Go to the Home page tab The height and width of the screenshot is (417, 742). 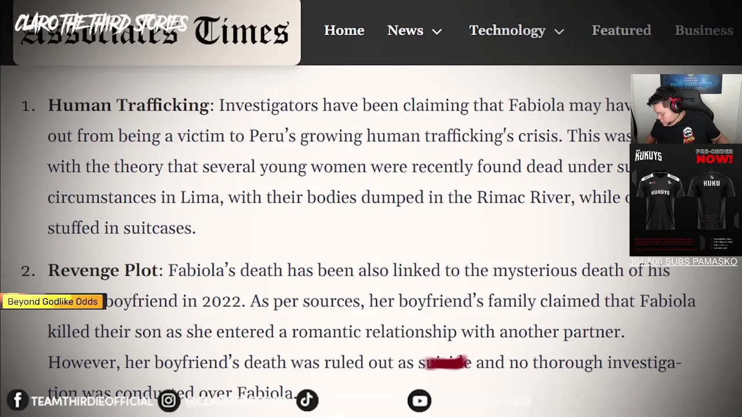click(344, 31)
